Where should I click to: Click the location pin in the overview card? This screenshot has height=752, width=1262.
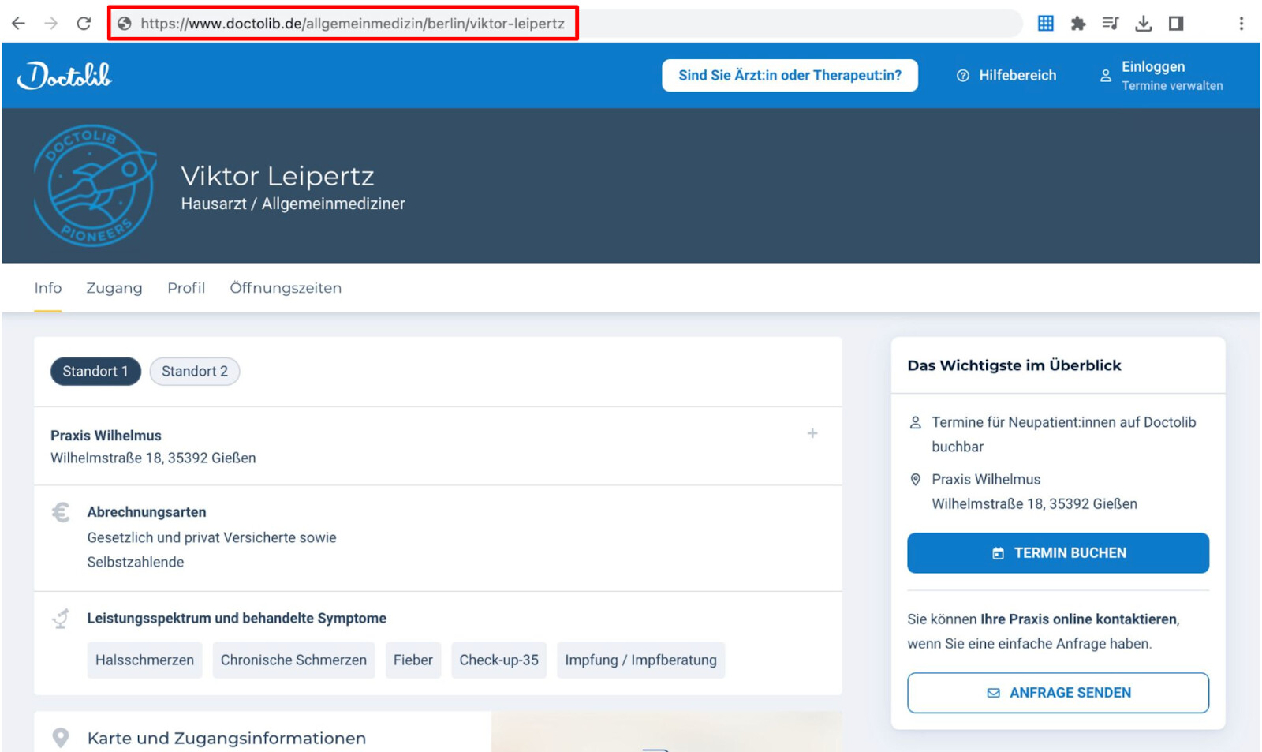click(916, 480)
